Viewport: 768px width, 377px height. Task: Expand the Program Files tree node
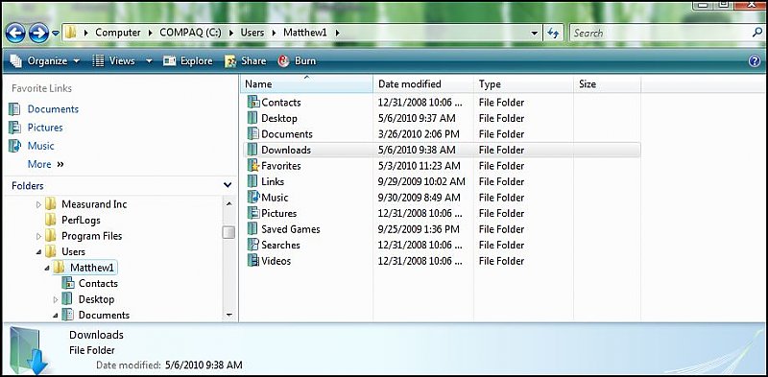point(38,237)
